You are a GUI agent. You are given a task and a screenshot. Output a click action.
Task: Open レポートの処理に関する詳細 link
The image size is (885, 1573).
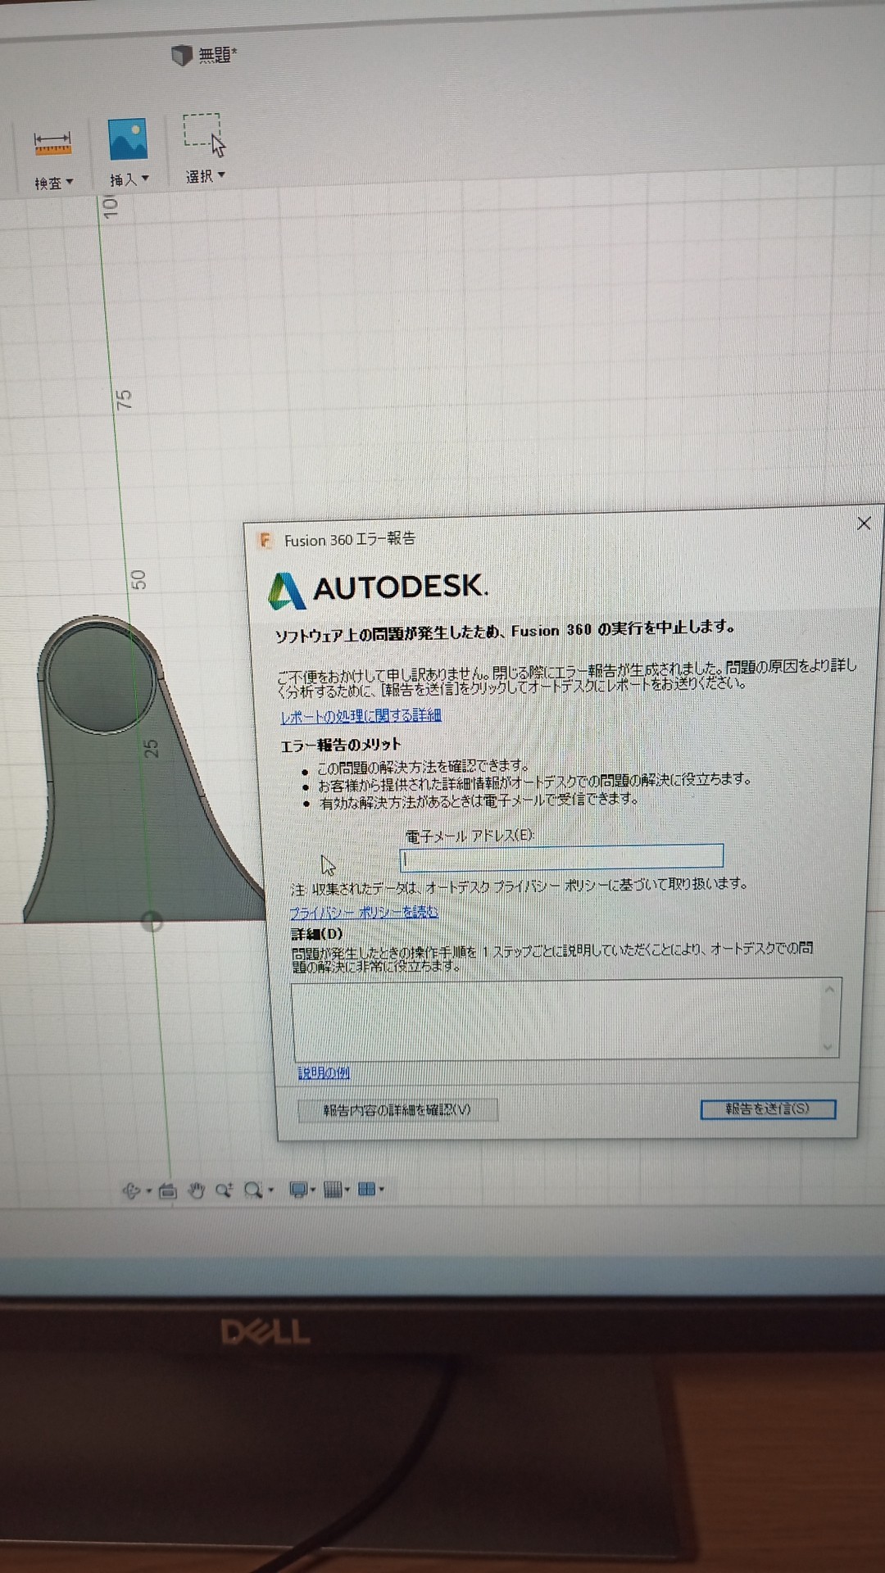(361, 716)
